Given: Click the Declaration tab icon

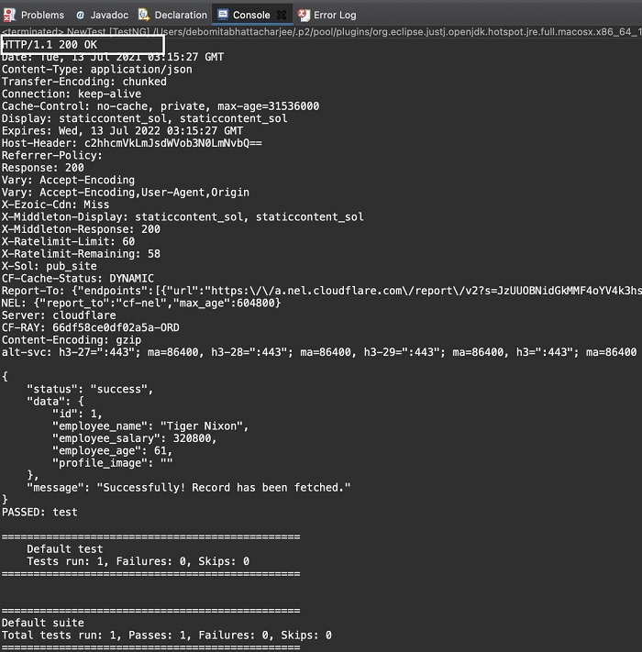Looking at the screenshot, I should tap(144, 15).
